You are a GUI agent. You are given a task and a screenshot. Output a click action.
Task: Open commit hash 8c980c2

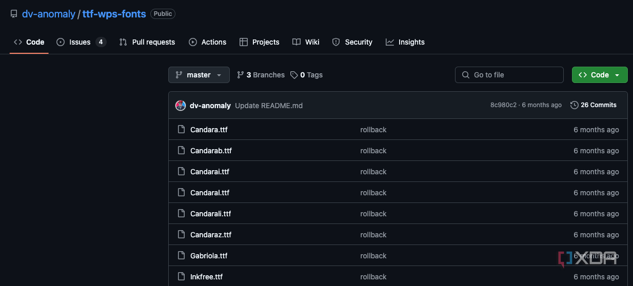point(503,105)
